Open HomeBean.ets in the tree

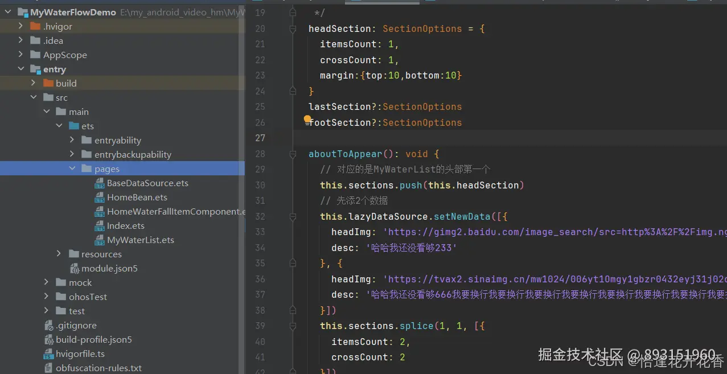click(x=137, y=198)
